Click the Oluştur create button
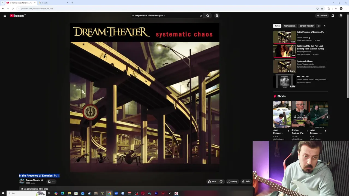This screenshot has width=349, height=196. pyautogui.click(x=322, y=16)
